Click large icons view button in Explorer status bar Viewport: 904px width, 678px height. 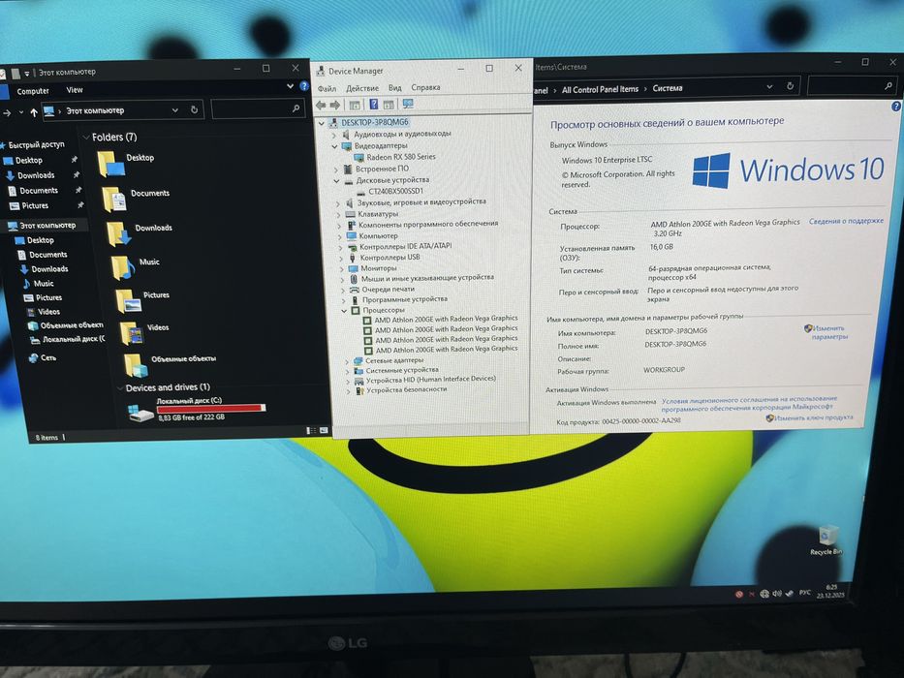(324, 431)
